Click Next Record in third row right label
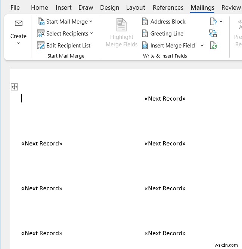 pos(165,188)
